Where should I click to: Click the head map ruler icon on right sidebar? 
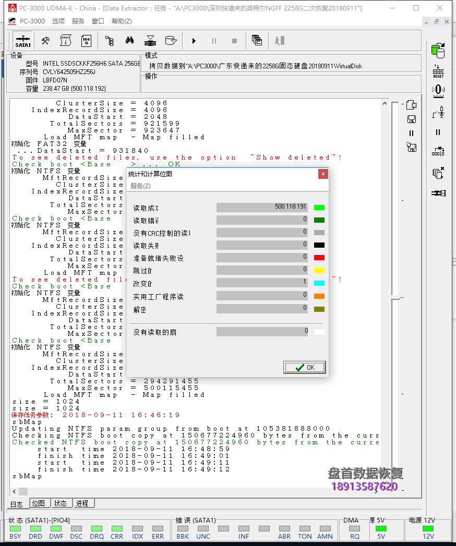click(x=438, y=92)
